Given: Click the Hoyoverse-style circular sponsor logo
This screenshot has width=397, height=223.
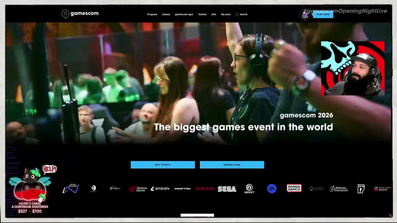Looking at the screenshot, I should tap(93, 189).
